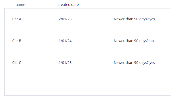Select the Car C name cell

(17, 63)
